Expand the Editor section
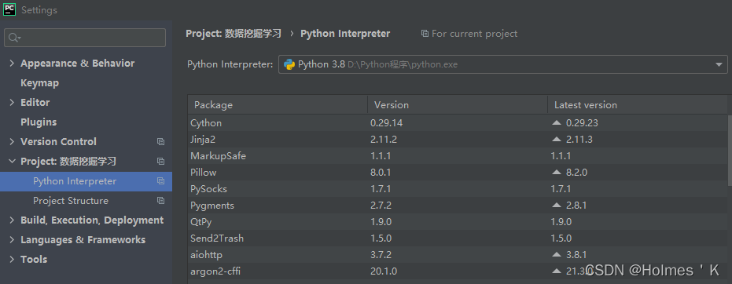 [12, 103]
